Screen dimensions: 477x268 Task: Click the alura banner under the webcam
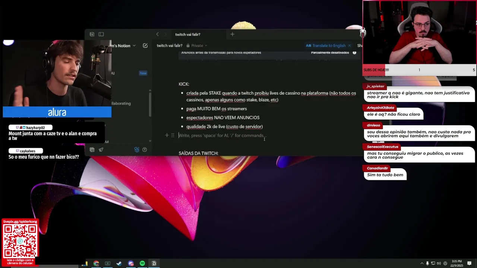tap(57, 112)
